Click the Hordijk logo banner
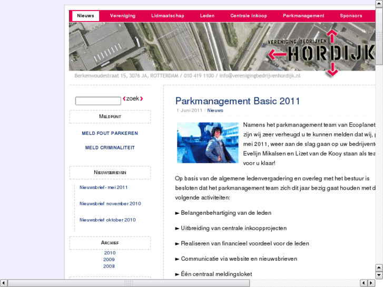 [x=321, y=52]
